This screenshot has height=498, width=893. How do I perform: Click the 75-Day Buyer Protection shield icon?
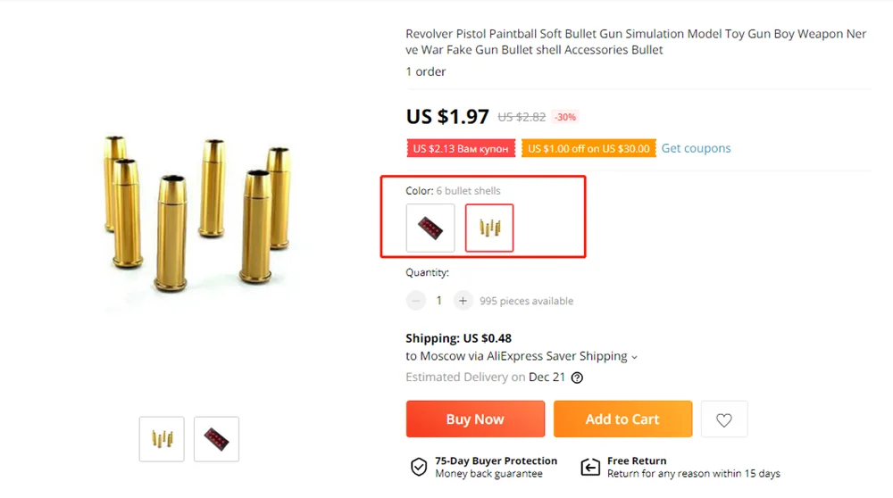click(418, 467)
